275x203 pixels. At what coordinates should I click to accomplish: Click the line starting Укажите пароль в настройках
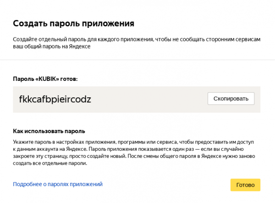pos(133,143)
